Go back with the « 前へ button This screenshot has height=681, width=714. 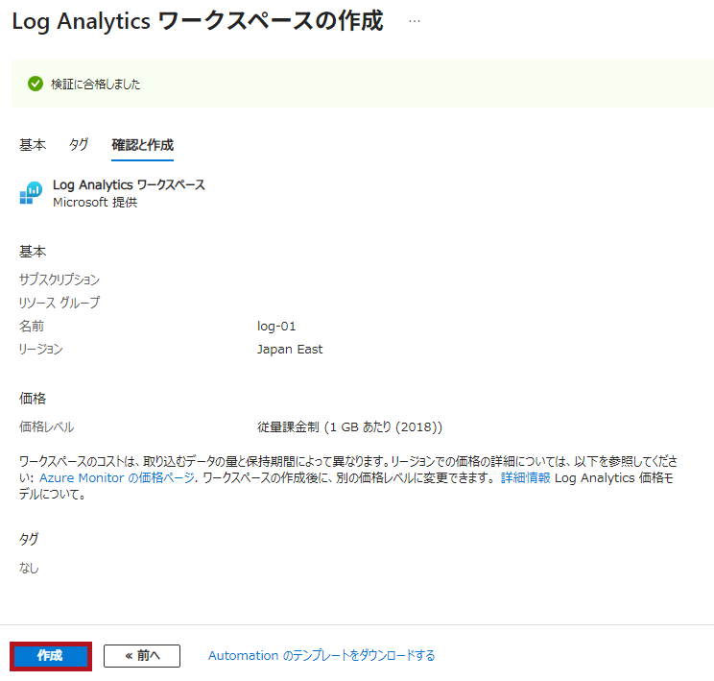(142, 656)
